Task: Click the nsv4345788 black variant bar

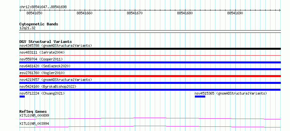Action: pyautogui.click(x=150, y=49)
